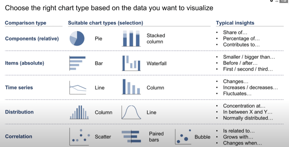Click the Components (relative) label
The image size is (289, 147).
point(32,39)
